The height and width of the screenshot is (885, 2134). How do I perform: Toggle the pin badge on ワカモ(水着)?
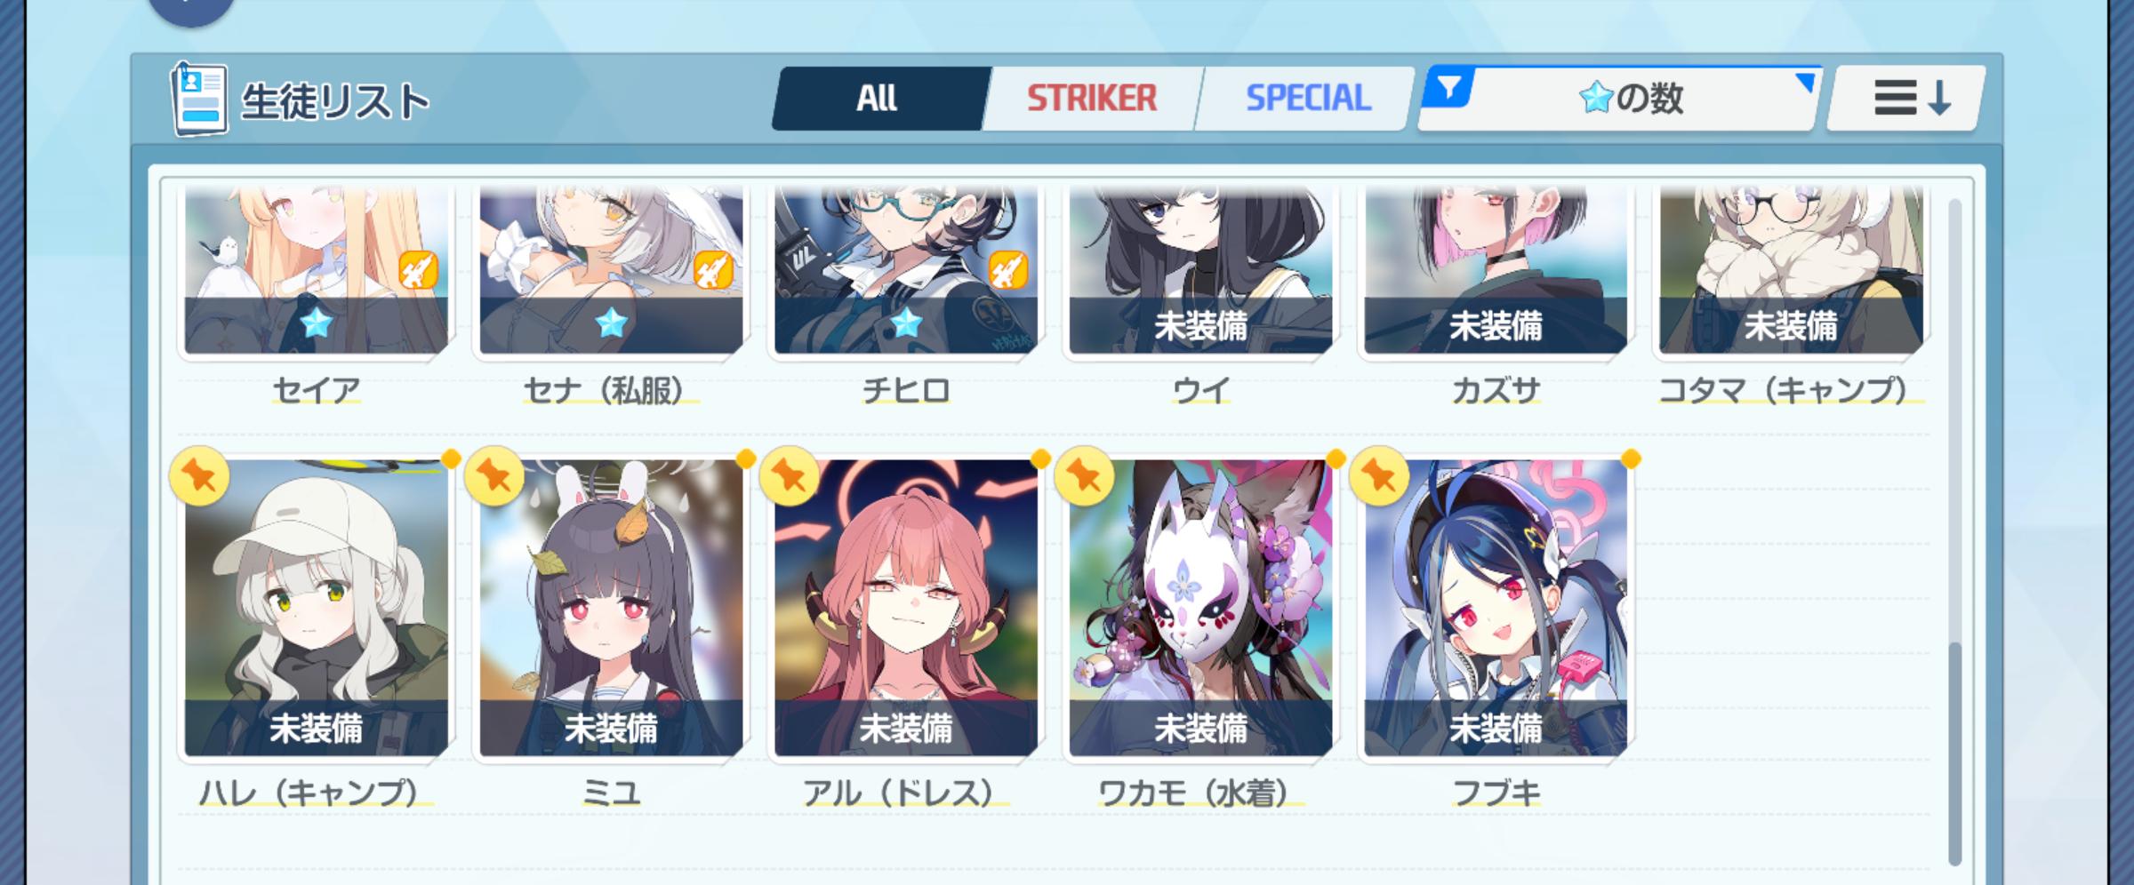[x=1084, y=476]
